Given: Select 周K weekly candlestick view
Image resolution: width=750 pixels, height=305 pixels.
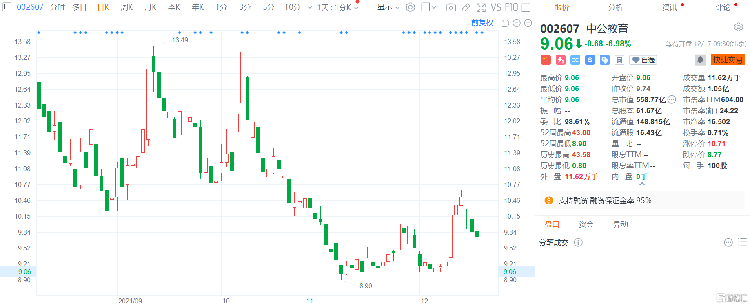Looking at the screenshot, I should tap(127, 7).
